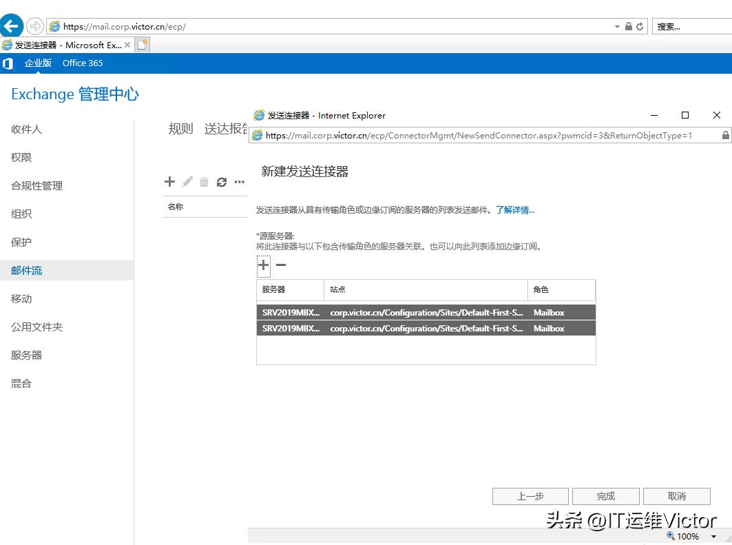Click the pencil edit icon in the toolbar

coord(187,182)
